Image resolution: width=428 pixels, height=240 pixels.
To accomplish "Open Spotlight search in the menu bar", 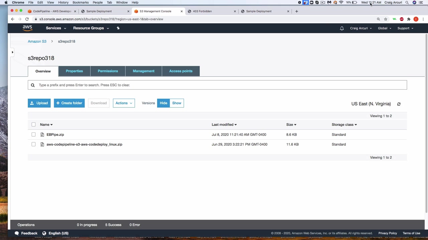I will click(x=407, y=2).
